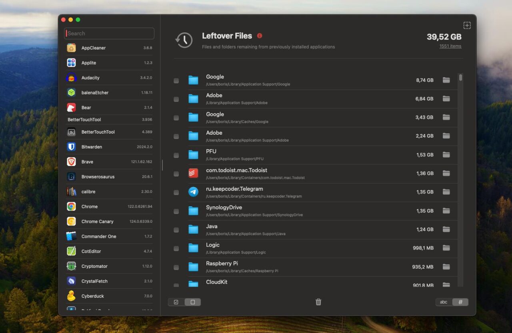Click the Search field
The width and height of the screenshot is (512, 333).
109,34
